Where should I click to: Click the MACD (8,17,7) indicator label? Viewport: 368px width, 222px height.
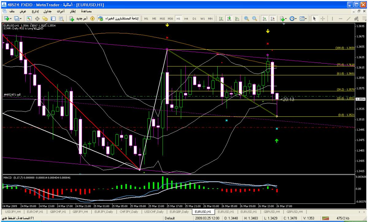[13, 178]
